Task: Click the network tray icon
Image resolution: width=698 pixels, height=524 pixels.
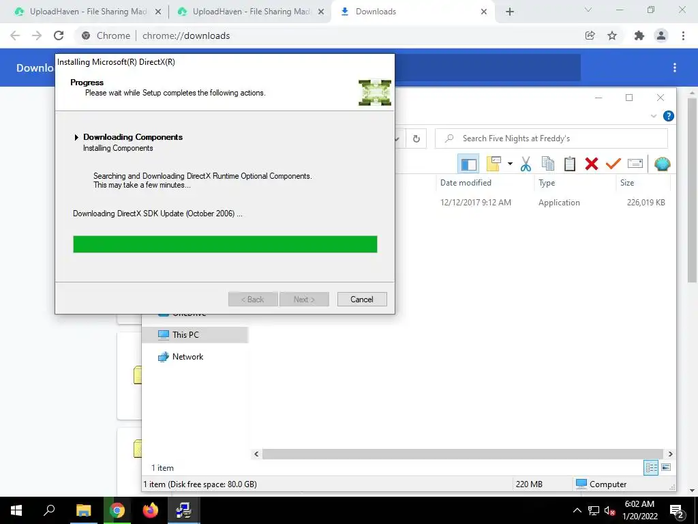Action: click(x=594, y=510)
